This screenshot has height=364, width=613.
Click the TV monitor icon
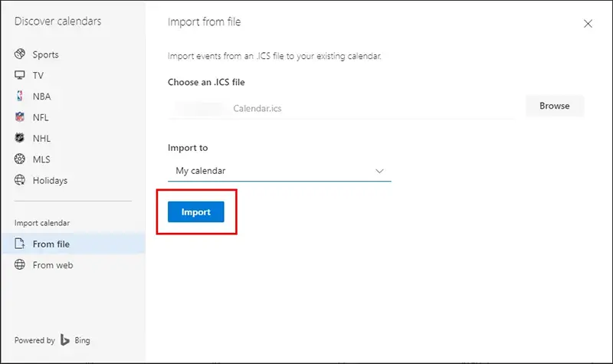tap(20, 76)
